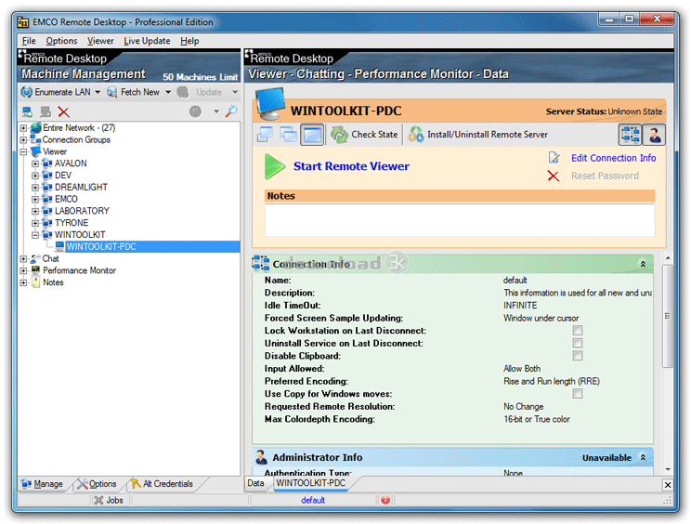Expand the Entire Network tree node
The image size is (691, 524).
tap(23, 128)
